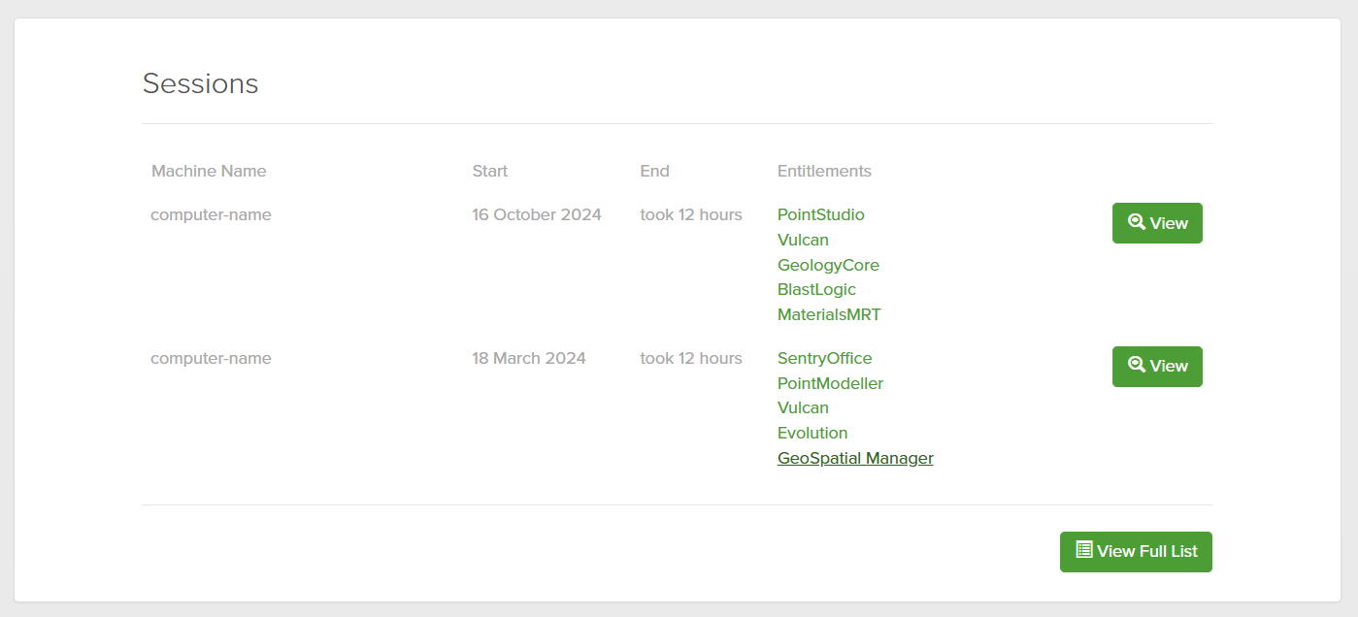The image size is (1358, 617).
Task: Open the SentryOffice entitlement link
Action: click(x=824, y=358)
